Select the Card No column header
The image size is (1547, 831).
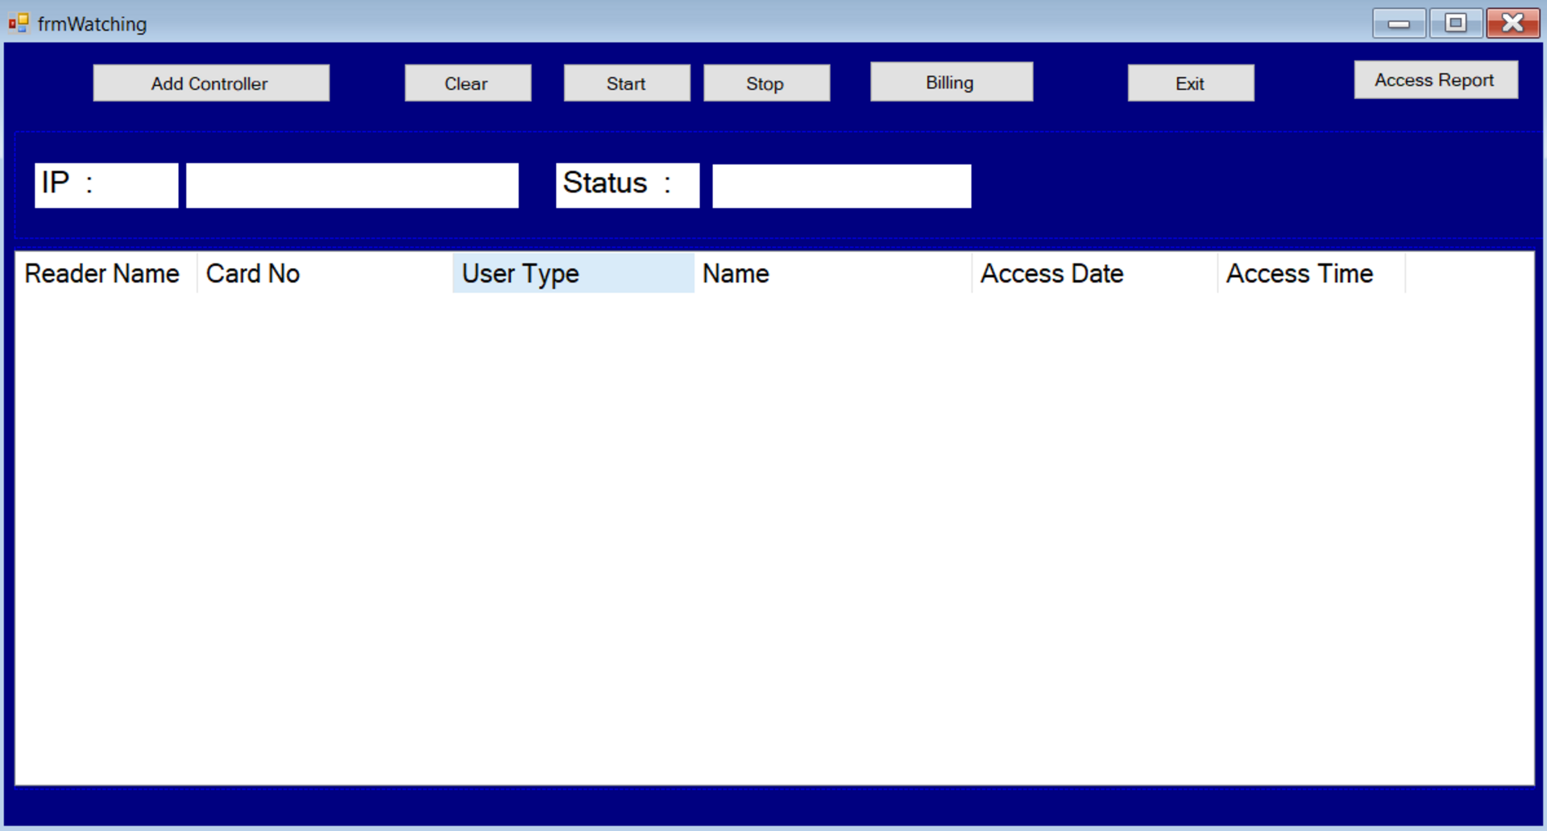click(324, 274)
